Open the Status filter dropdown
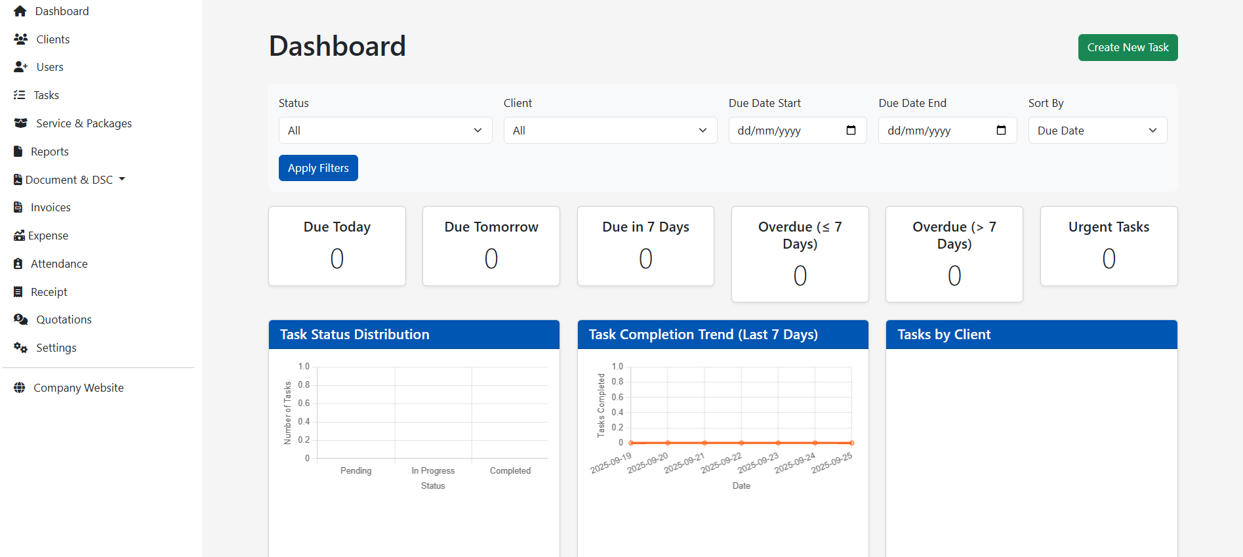Image resolution: width=1243 pixels, height=557 pixels. tap(385, 131)
